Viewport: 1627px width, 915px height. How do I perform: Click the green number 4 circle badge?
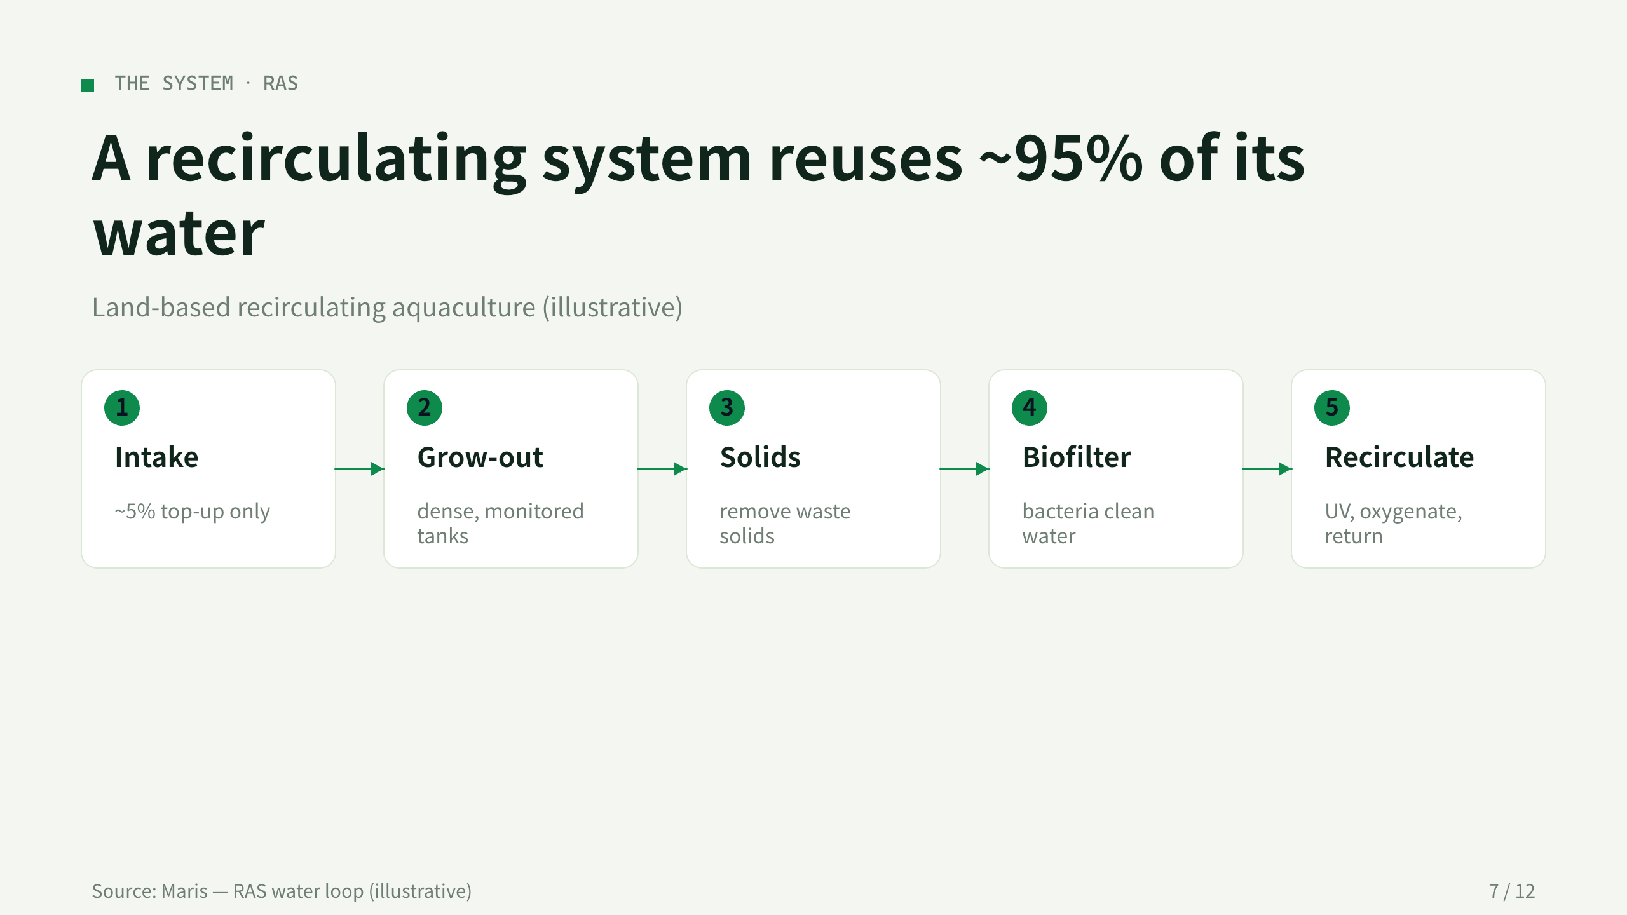1030,407
